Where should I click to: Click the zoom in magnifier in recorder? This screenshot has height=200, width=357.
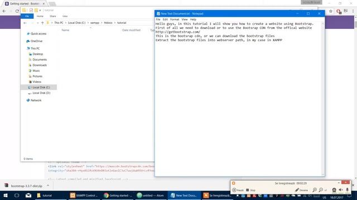tap(315, 190)
